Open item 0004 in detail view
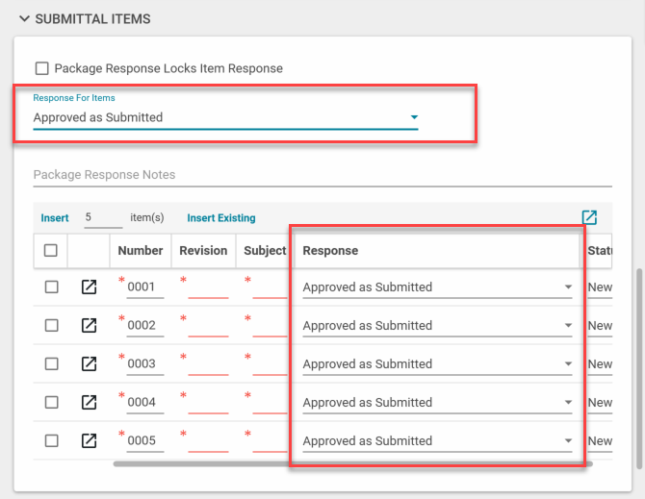This screenshot has height=499, width=645. click(x=89, y=402)
